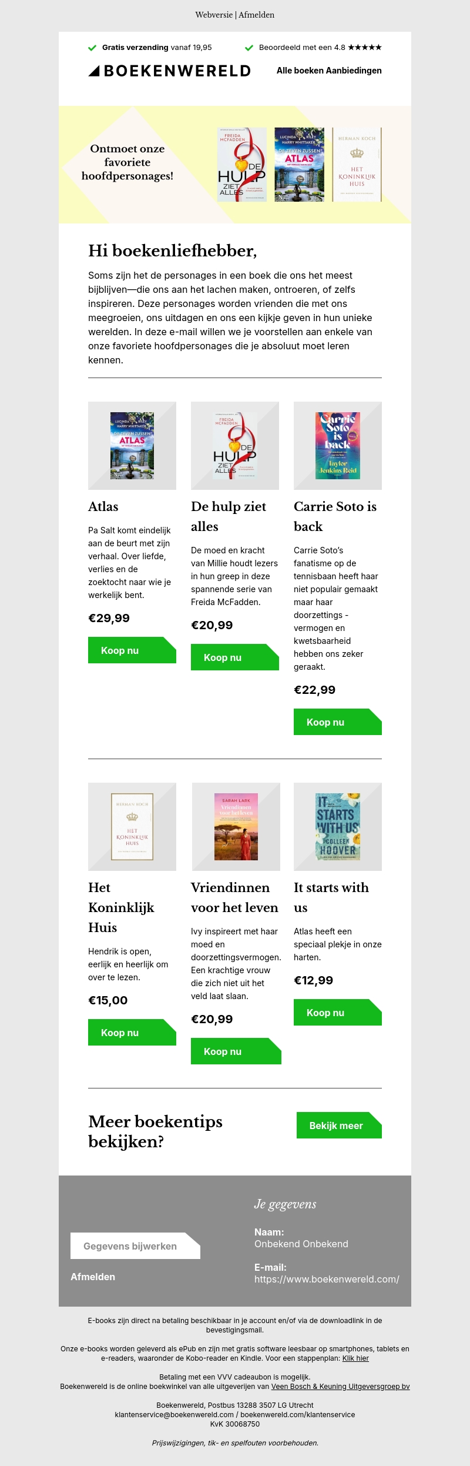Click the checkmark next to Beoordeeld rating
Viewport: 470px width, 1466px height.
point(249,48)
